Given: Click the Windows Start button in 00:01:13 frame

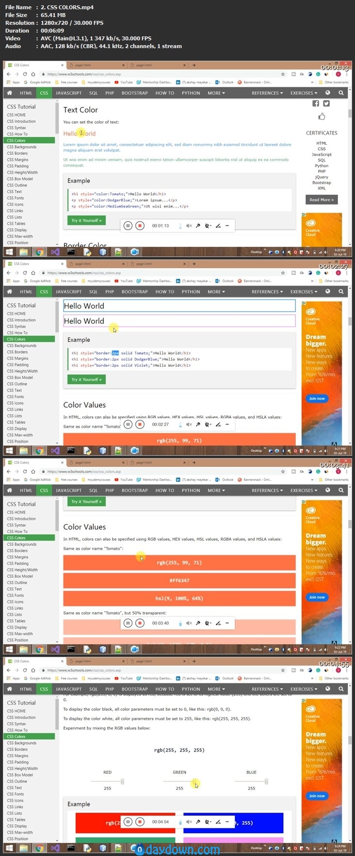Looking at the screenshot, I should (x=9, y=252).
